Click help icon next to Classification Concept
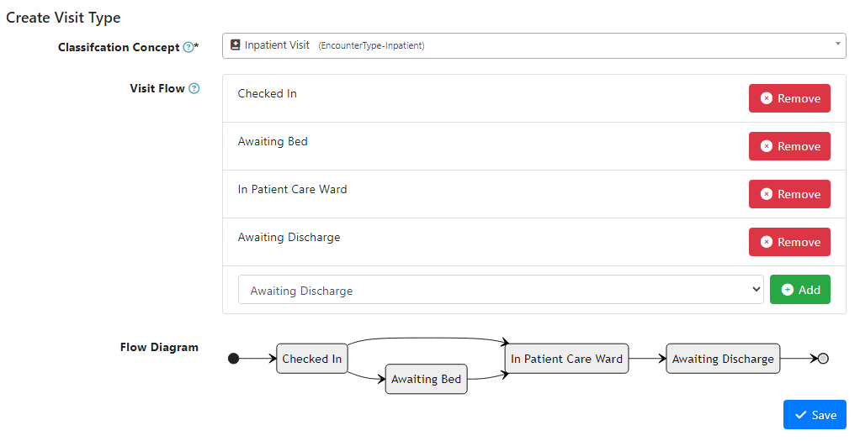The height and width of the screenshot is (441, 860). pos(188,48)
